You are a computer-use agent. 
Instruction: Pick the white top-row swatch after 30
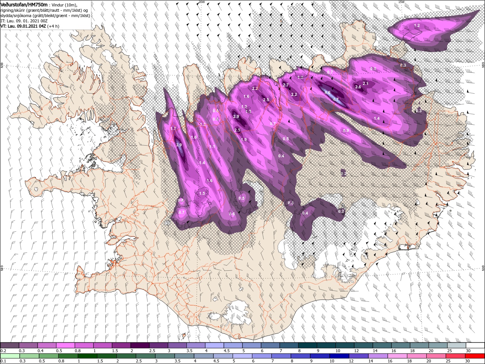[476, 345]
